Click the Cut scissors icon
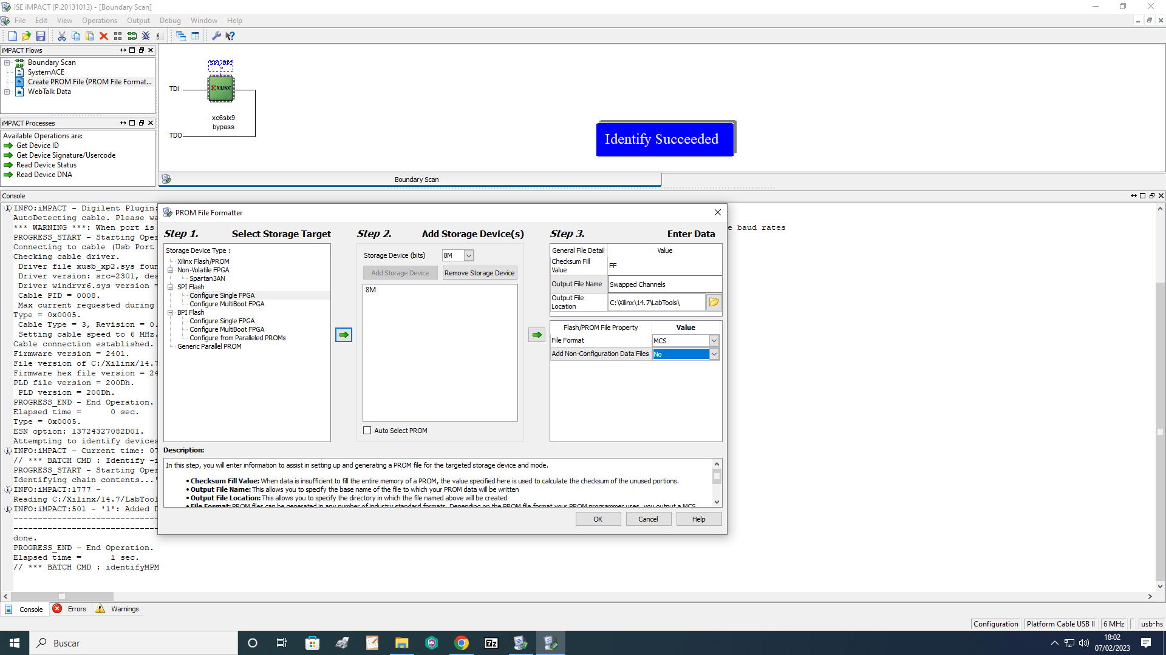Image resolution: width=1166 pixels, height=655 pixels. click(62, 36)
